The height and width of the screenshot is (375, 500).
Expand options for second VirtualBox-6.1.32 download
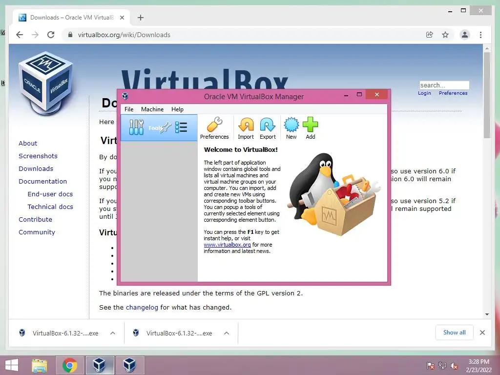[x=227, y=333]
